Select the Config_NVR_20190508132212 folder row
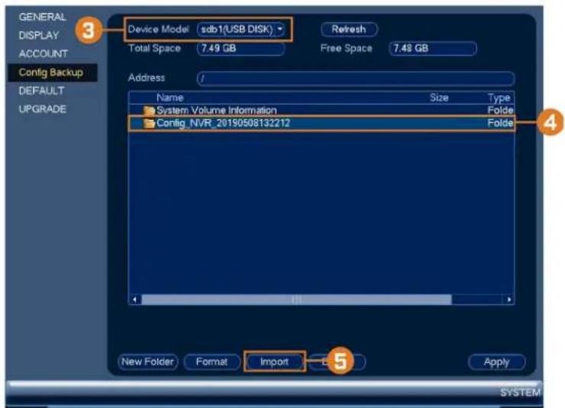Image resolution: width=565 pixels, height=408 pixels. [321, 124]
